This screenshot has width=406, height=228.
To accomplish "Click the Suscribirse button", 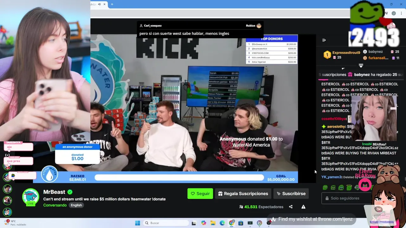I will click(291, 193).
